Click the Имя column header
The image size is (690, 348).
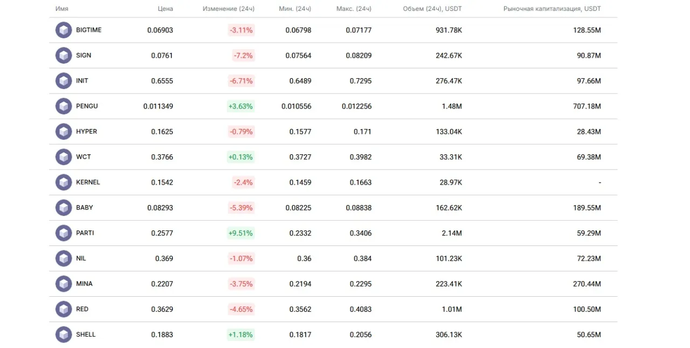(x=62, y=9)
